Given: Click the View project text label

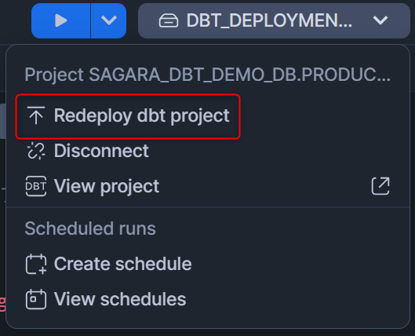Looking at the screenshot, I should [107, 186].
